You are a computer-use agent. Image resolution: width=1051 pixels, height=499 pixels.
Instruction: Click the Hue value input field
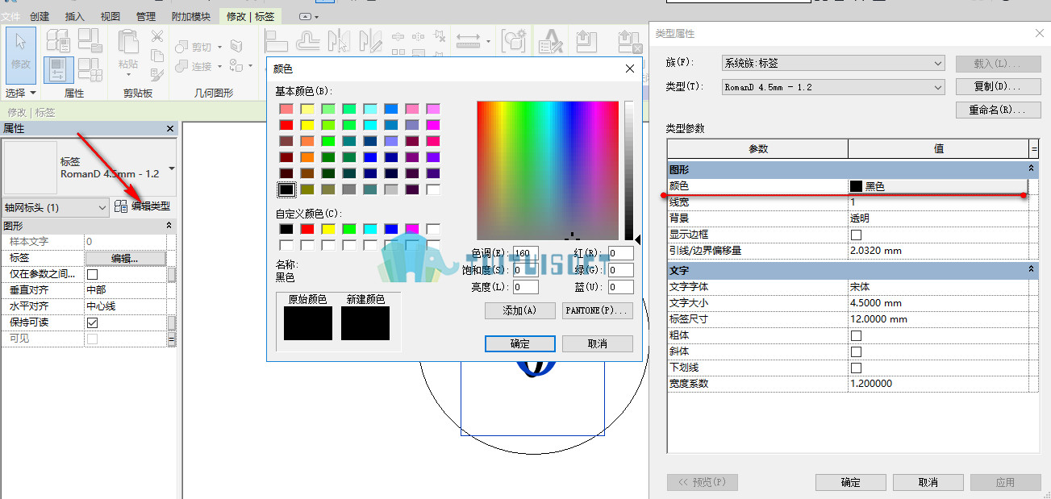coord(526,253)
